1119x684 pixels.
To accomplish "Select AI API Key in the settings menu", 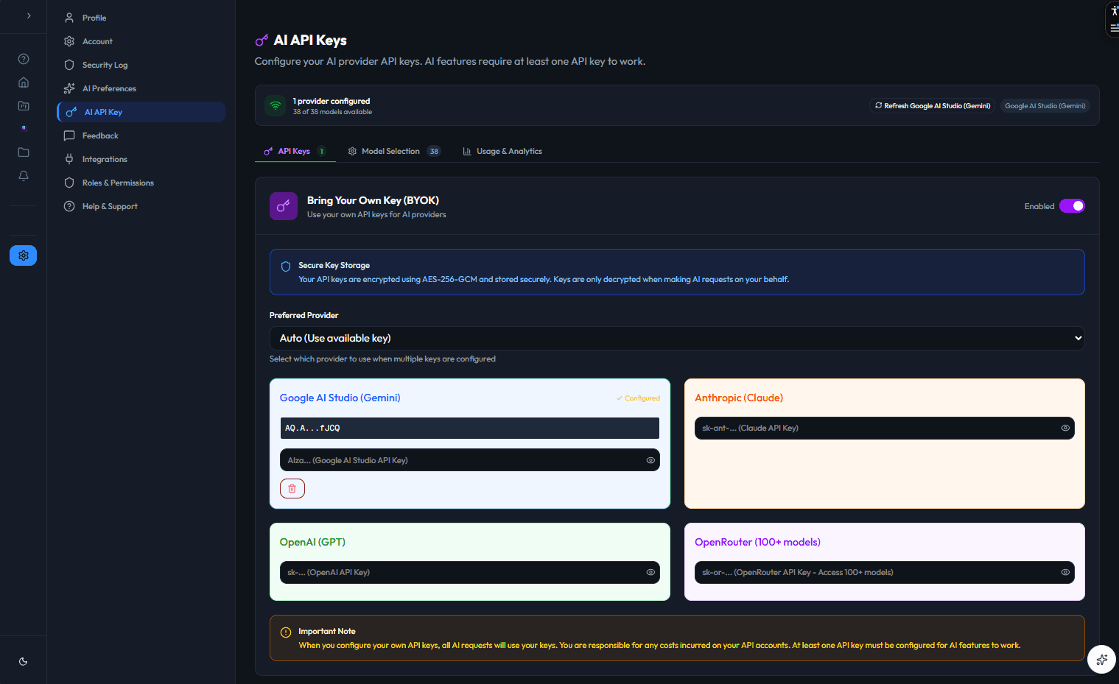I will tap(141, 112).
